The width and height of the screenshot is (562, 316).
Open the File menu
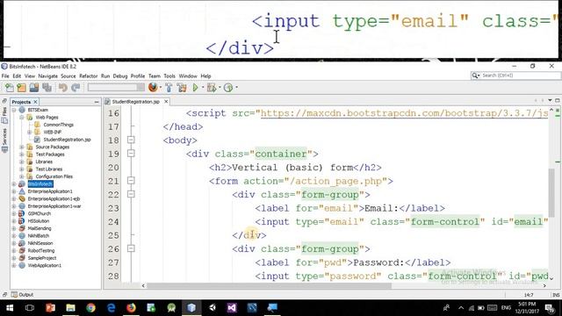pyautogui.click(x=5, y=76)
